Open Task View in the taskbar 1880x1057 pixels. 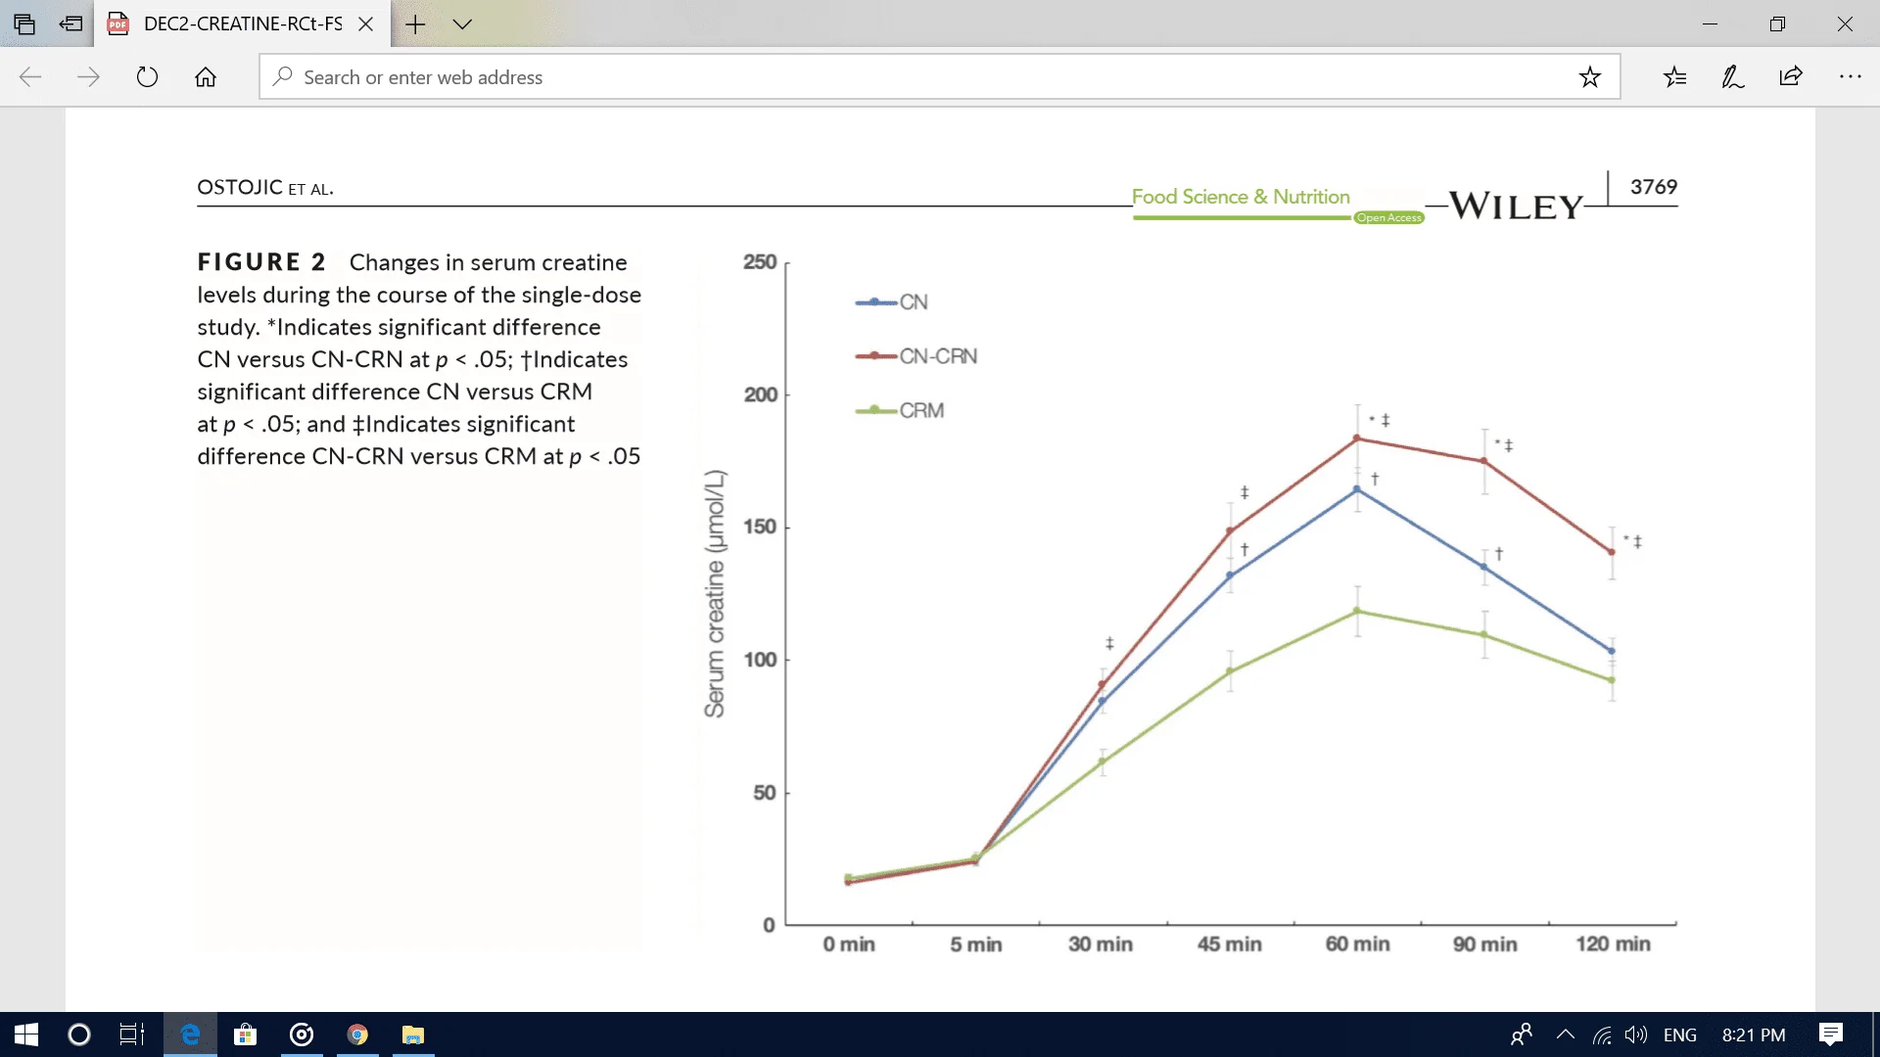pyautogui.click(x=132, y=1034)
